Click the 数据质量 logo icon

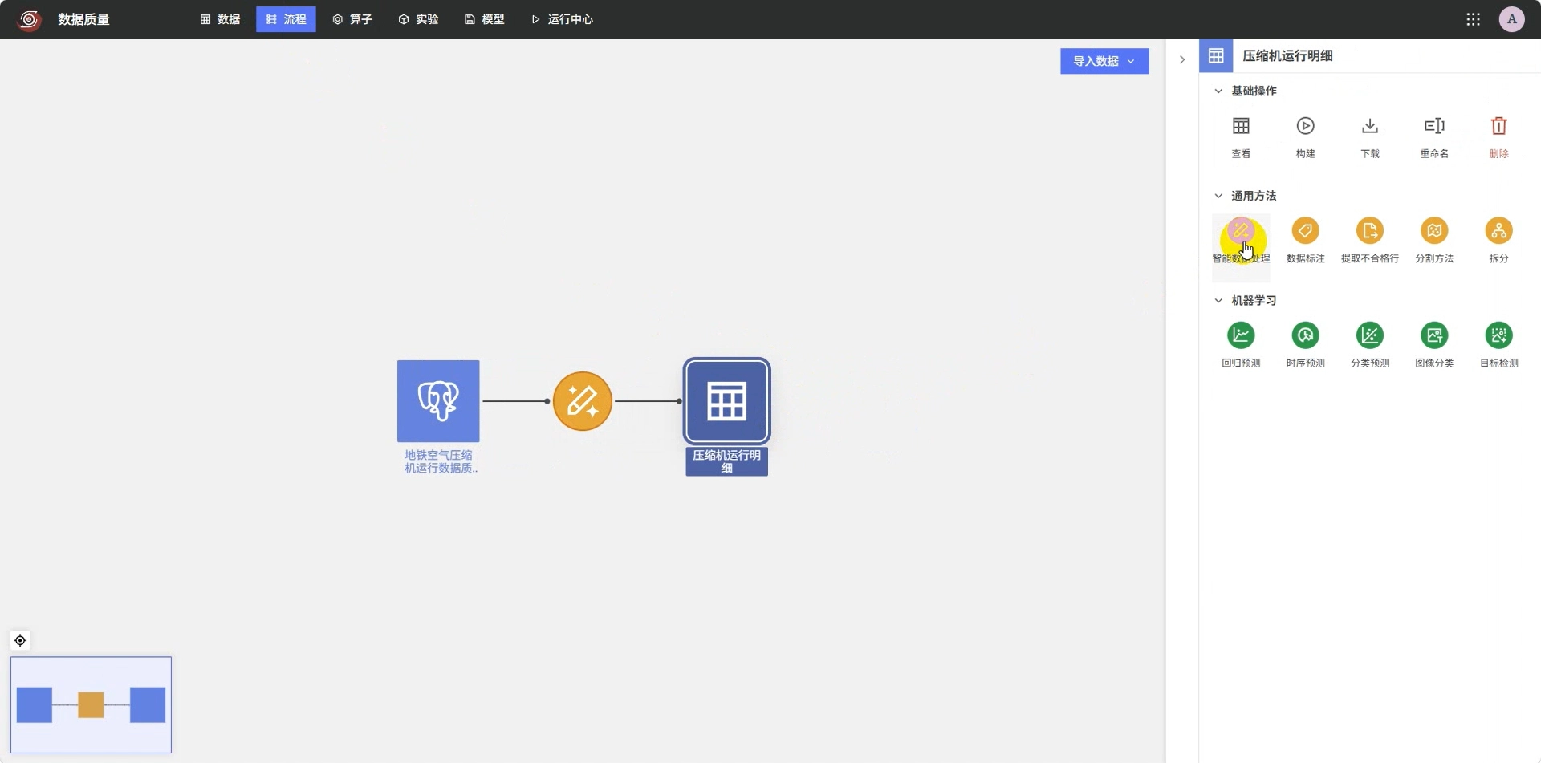tap(30, 19)
